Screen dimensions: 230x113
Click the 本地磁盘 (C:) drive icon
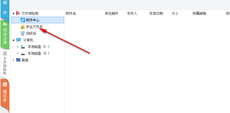coord(23,47)
